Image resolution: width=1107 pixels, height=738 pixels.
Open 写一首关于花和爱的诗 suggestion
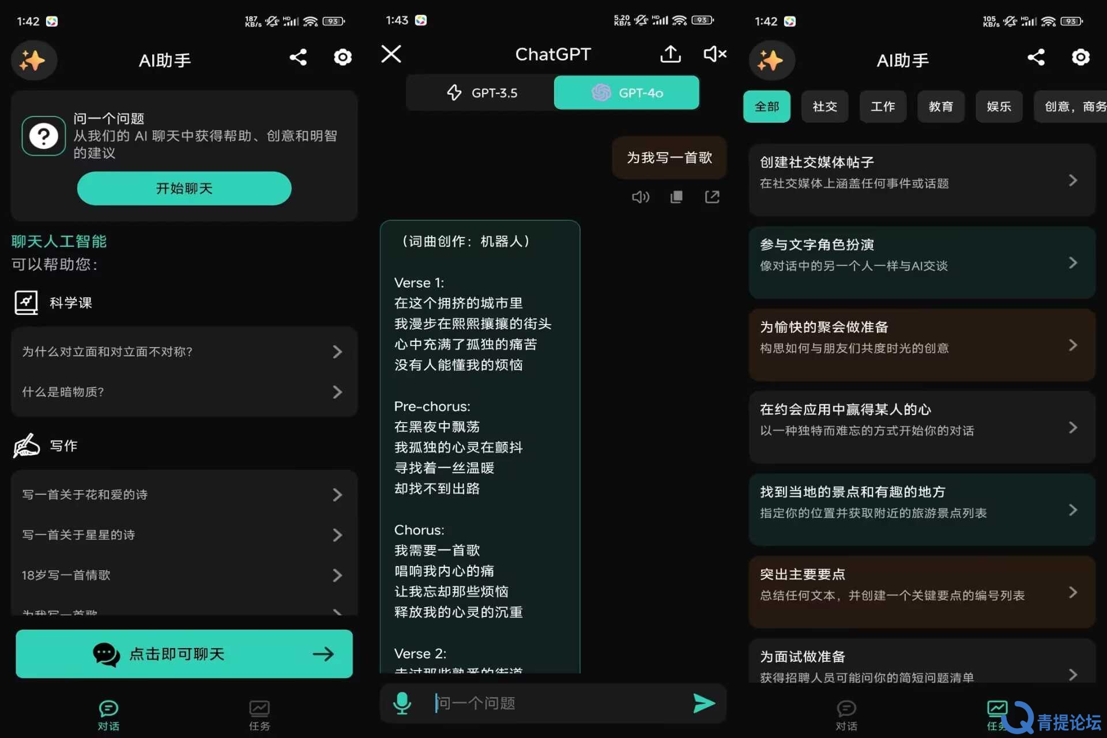(184, 495)
